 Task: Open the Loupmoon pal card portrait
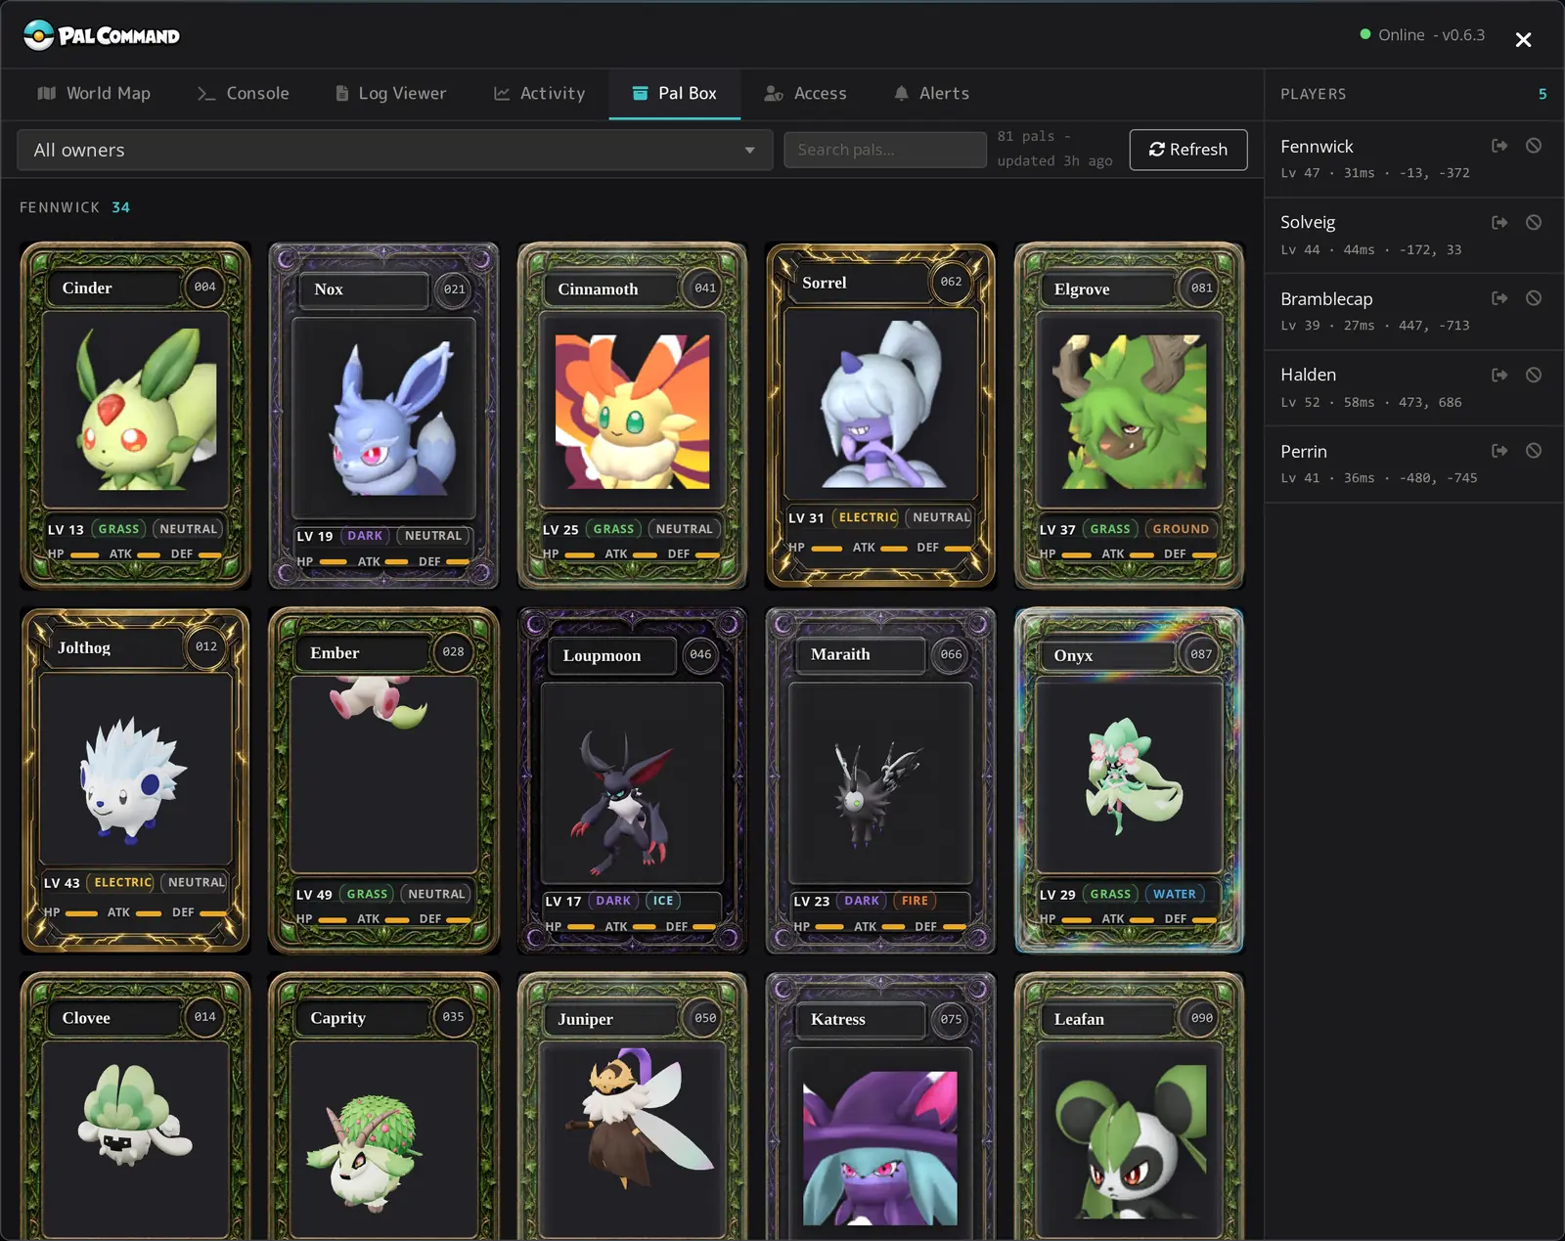632,782
